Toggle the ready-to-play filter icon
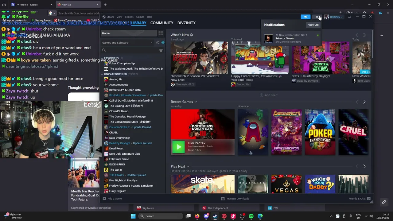 pos(163,43)
